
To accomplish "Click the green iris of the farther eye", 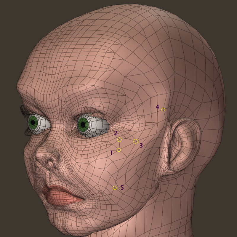I will (33, 122).
